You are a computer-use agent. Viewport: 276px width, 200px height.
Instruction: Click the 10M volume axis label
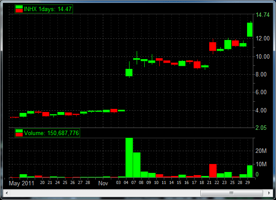261,164
